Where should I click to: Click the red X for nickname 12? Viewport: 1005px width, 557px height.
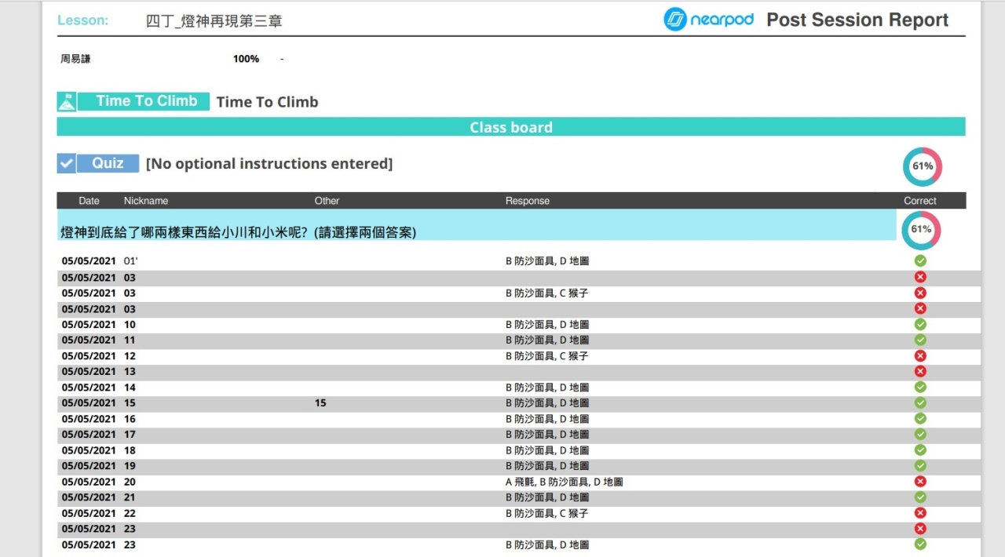920,355
